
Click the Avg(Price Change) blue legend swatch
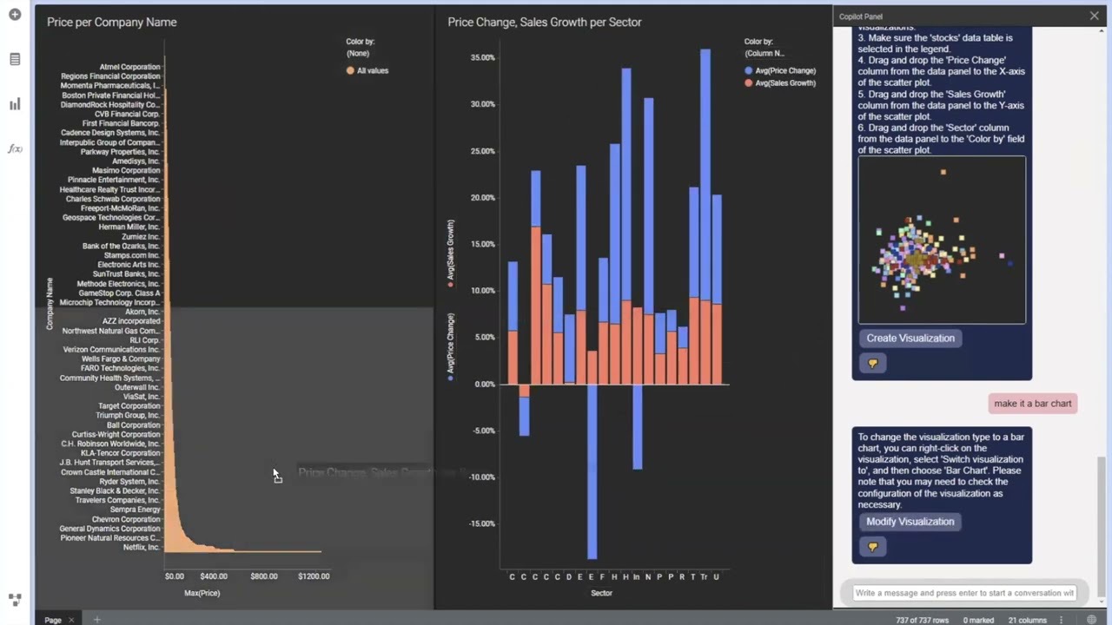click(x=749, y=70)
